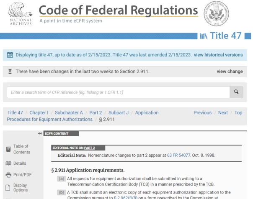
Task: Go to Subchapter A breadcrumb
Action: click(x=69, y=112)
